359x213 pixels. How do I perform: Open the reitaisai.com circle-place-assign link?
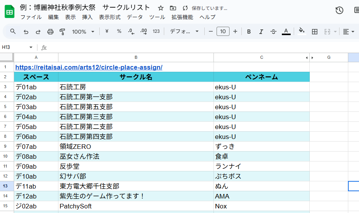pos(89,67)
